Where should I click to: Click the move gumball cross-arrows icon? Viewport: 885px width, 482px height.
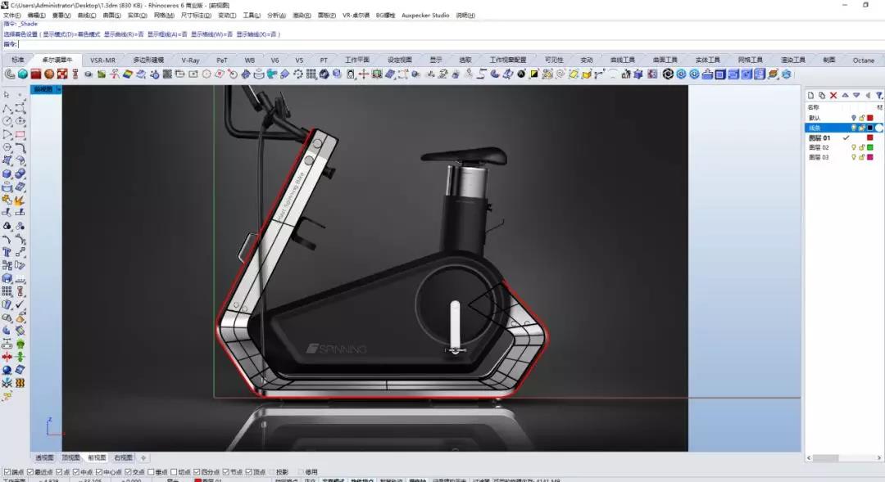click(364, 74)
